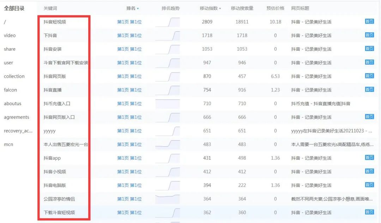The image size is (381, 223).
Task: View rank trend chart for 抖音短视频
Action: coord(168,22)
